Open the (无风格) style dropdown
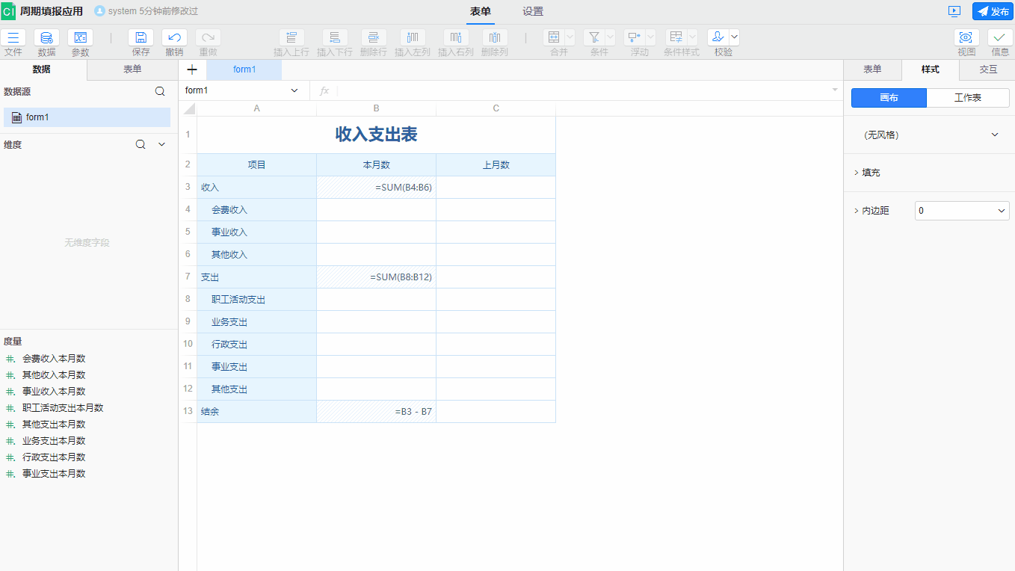The height and width of the screenshot is (571, 1015). [928, 135]
